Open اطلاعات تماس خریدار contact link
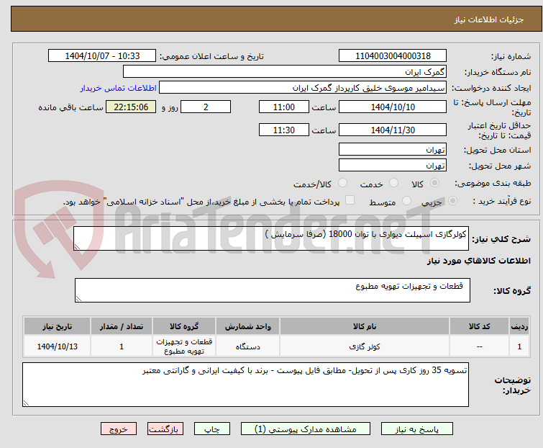Viewport: 543px width, 448px height. [119, 88]
